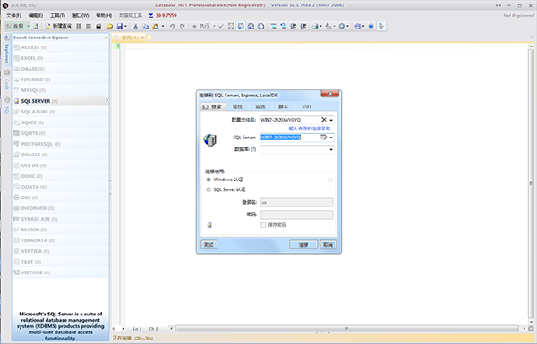Select SQL SERVER (0) in connection list
Viewport: 537px width, 344px height.
[x=60, y=101]
